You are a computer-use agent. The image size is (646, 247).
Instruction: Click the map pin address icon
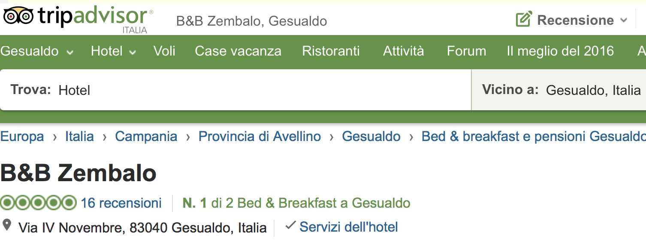point(7,225)
